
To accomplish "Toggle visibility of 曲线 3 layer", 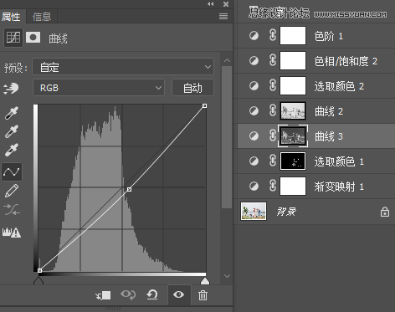I will coord(254,136).
